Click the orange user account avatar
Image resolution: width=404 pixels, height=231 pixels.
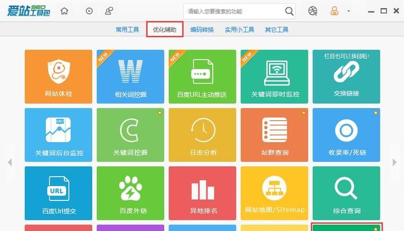pyautogui.click(x=334, y=11)
